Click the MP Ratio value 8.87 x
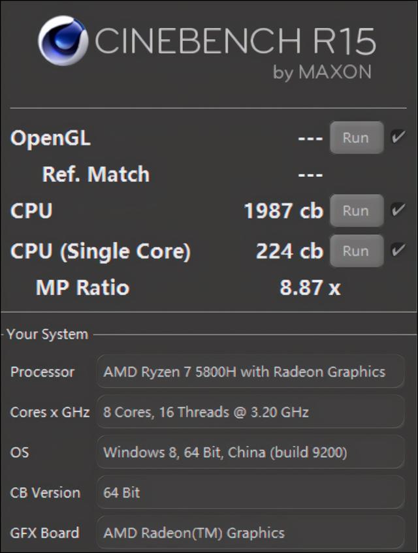The height and width of the screenshot is (553, 418). pos(310,287)
